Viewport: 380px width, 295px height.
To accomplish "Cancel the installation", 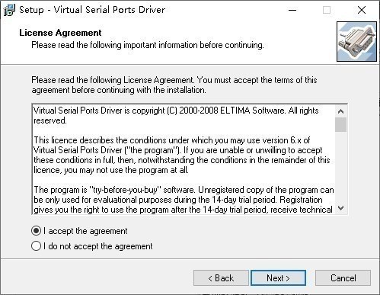I will click(343, 278).
